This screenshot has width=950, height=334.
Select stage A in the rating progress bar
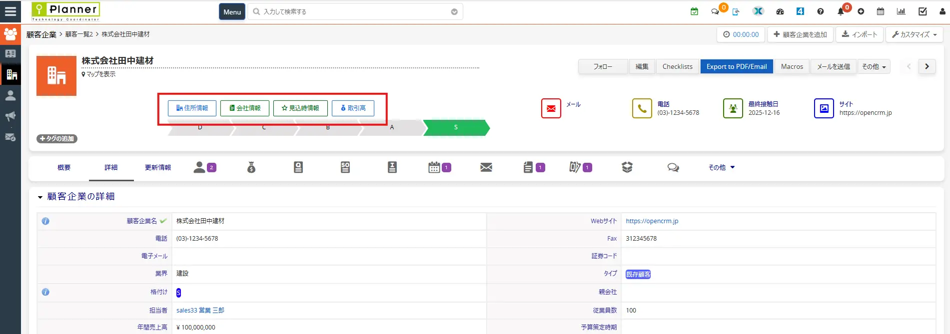tap(392, 127)
